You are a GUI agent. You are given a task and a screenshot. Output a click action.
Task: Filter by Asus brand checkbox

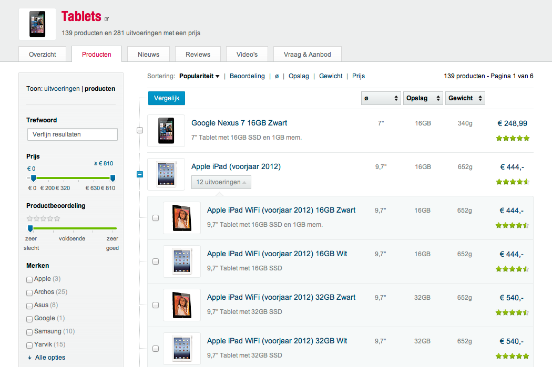(29, 306)
